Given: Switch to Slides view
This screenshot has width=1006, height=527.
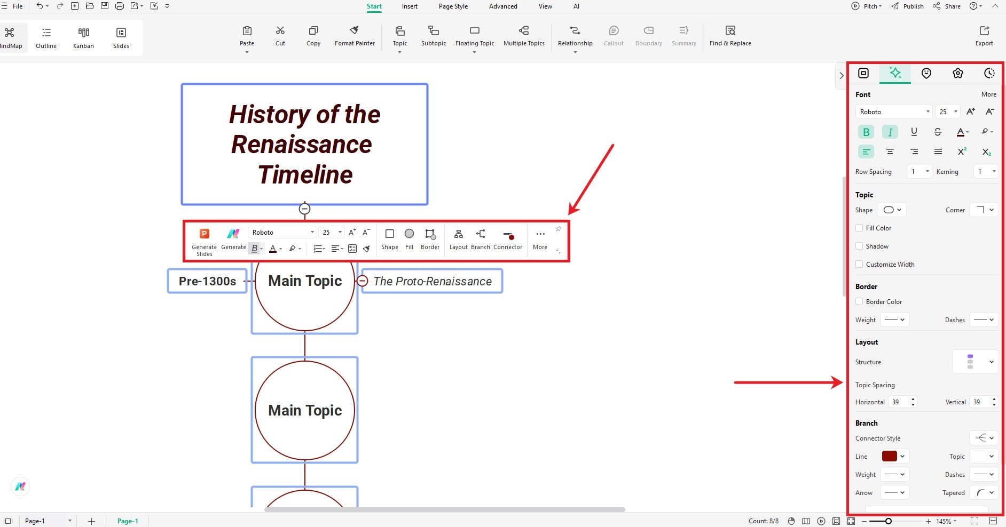Looking at the screenshot, I should (121, 37).
